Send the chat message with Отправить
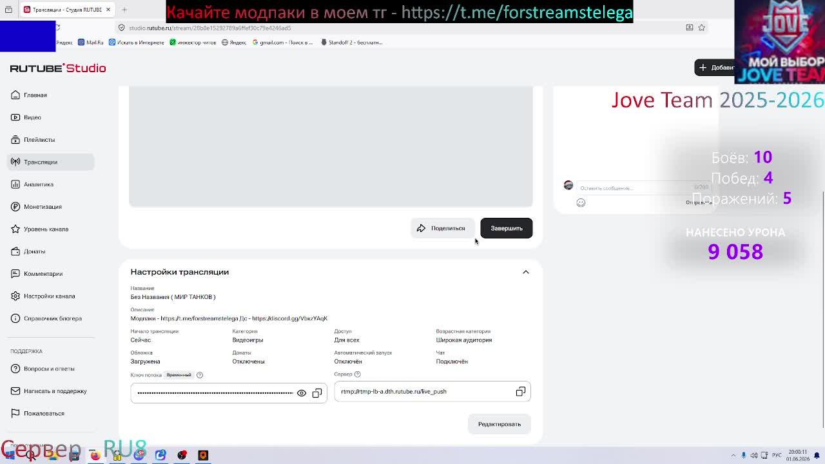825x464 pixels. 698,202
